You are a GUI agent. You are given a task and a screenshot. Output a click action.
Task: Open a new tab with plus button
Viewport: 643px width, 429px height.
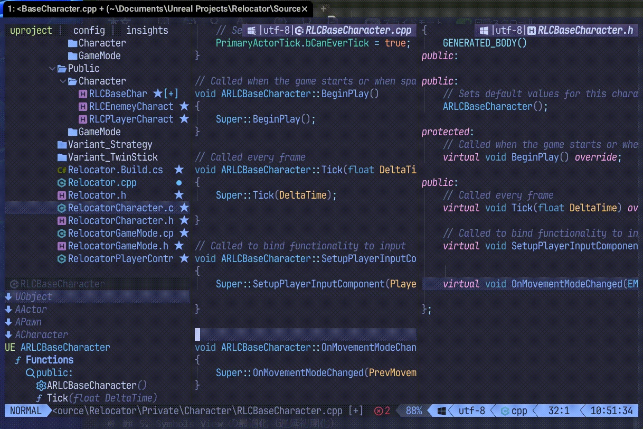(324, 8)
